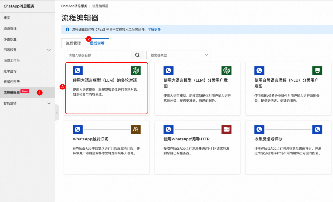The width and height of the screenshot is (333, 202).
Task: Click description text of LLM分类用户意图 card
Action: [197, 98]
